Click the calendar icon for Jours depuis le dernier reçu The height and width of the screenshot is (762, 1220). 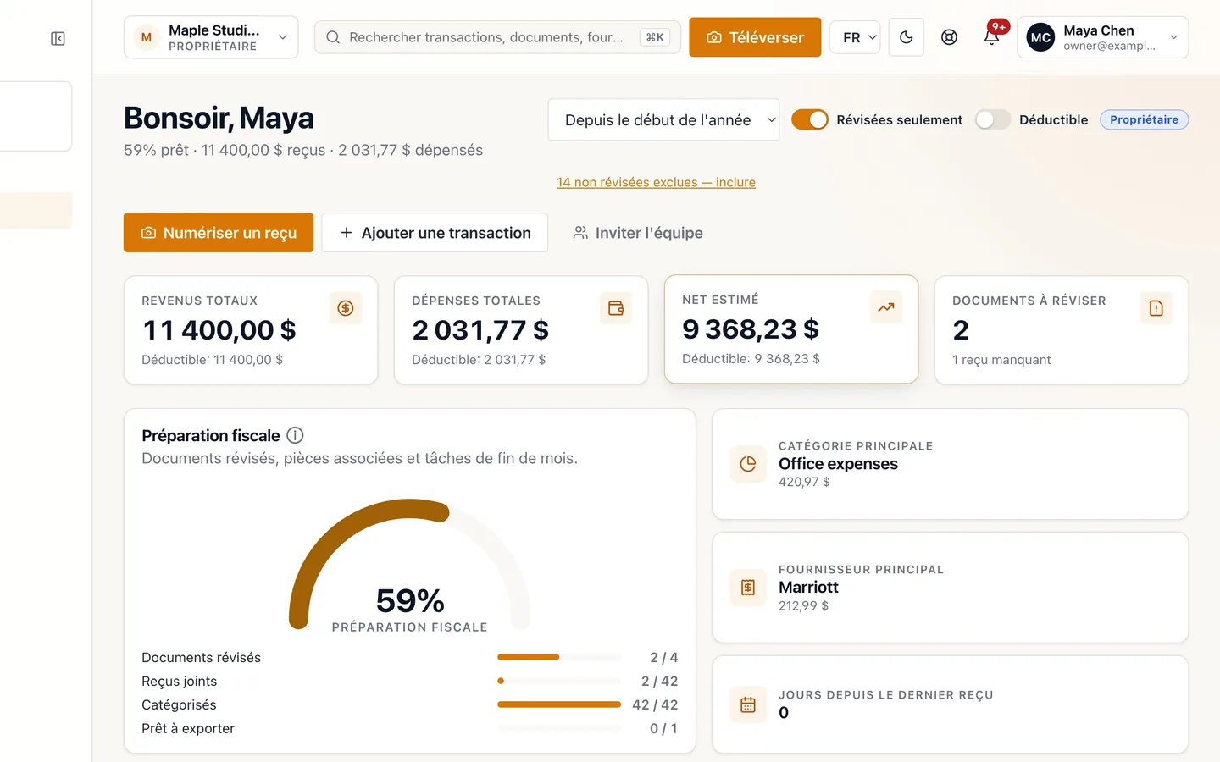tap(748, 704)
